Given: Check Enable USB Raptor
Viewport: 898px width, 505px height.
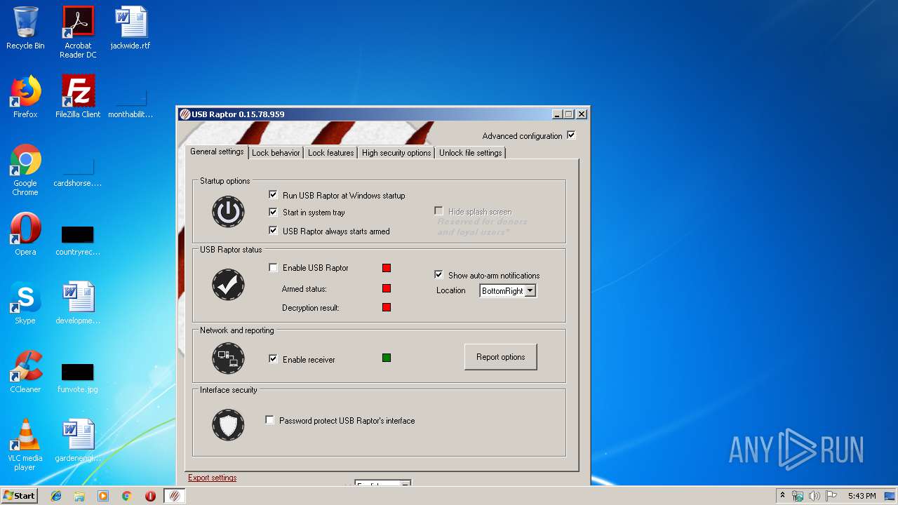Looking at the screenshot, I should point(273,267).
